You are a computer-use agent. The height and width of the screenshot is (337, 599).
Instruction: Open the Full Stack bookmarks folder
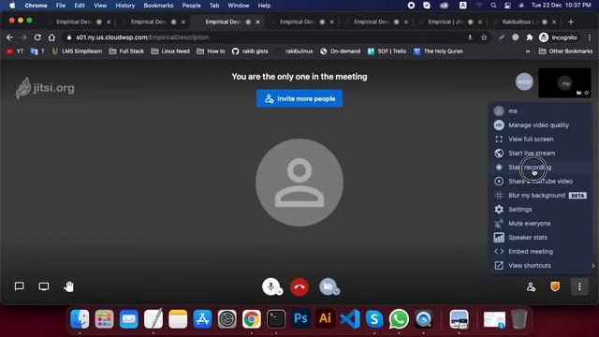click(x=126, y=51)
